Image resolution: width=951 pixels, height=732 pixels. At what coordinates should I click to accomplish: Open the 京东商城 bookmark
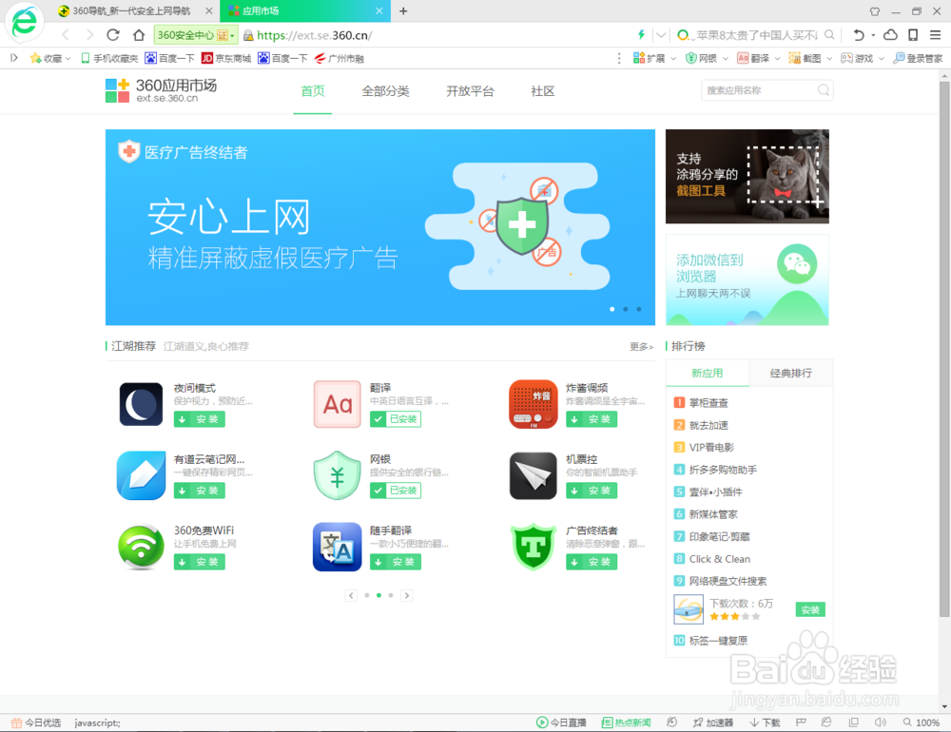point(226,58)
